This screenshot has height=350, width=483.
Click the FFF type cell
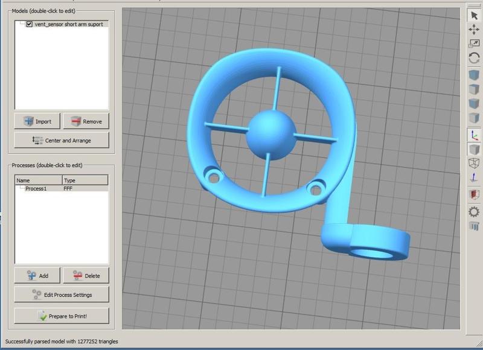click(68, 188)
